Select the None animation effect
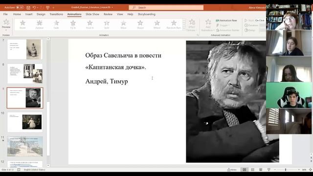 [23, 24]
